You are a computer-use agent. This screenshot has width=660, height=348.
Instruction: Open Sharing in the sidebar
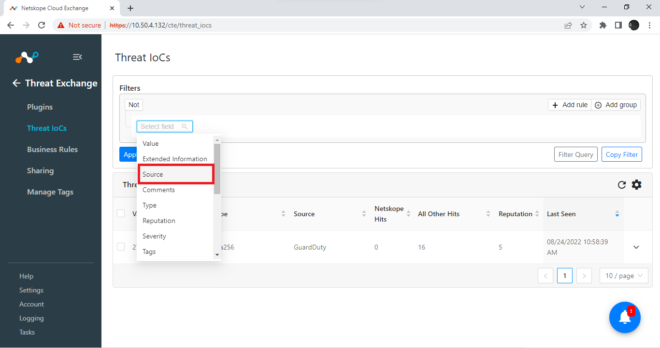[40, 170]
